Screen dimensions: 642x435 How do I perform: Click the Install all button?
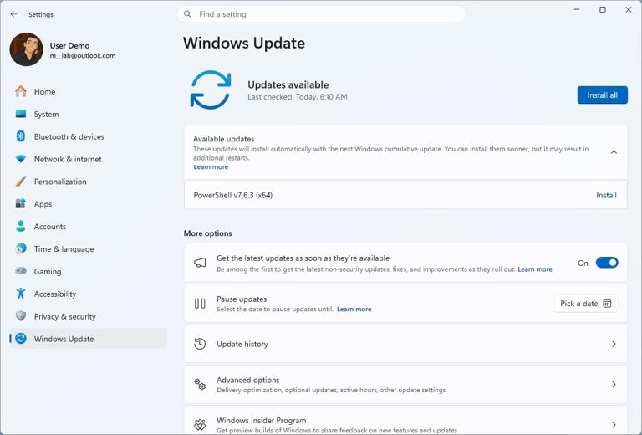(x=602, y=95)
